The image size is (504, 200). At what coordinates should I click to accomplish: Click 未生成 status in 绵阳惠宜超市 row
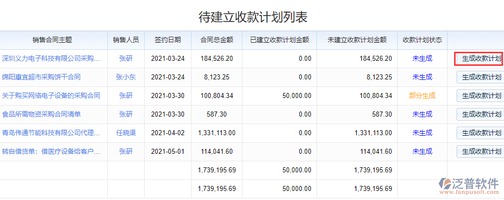tap(422, 77)
